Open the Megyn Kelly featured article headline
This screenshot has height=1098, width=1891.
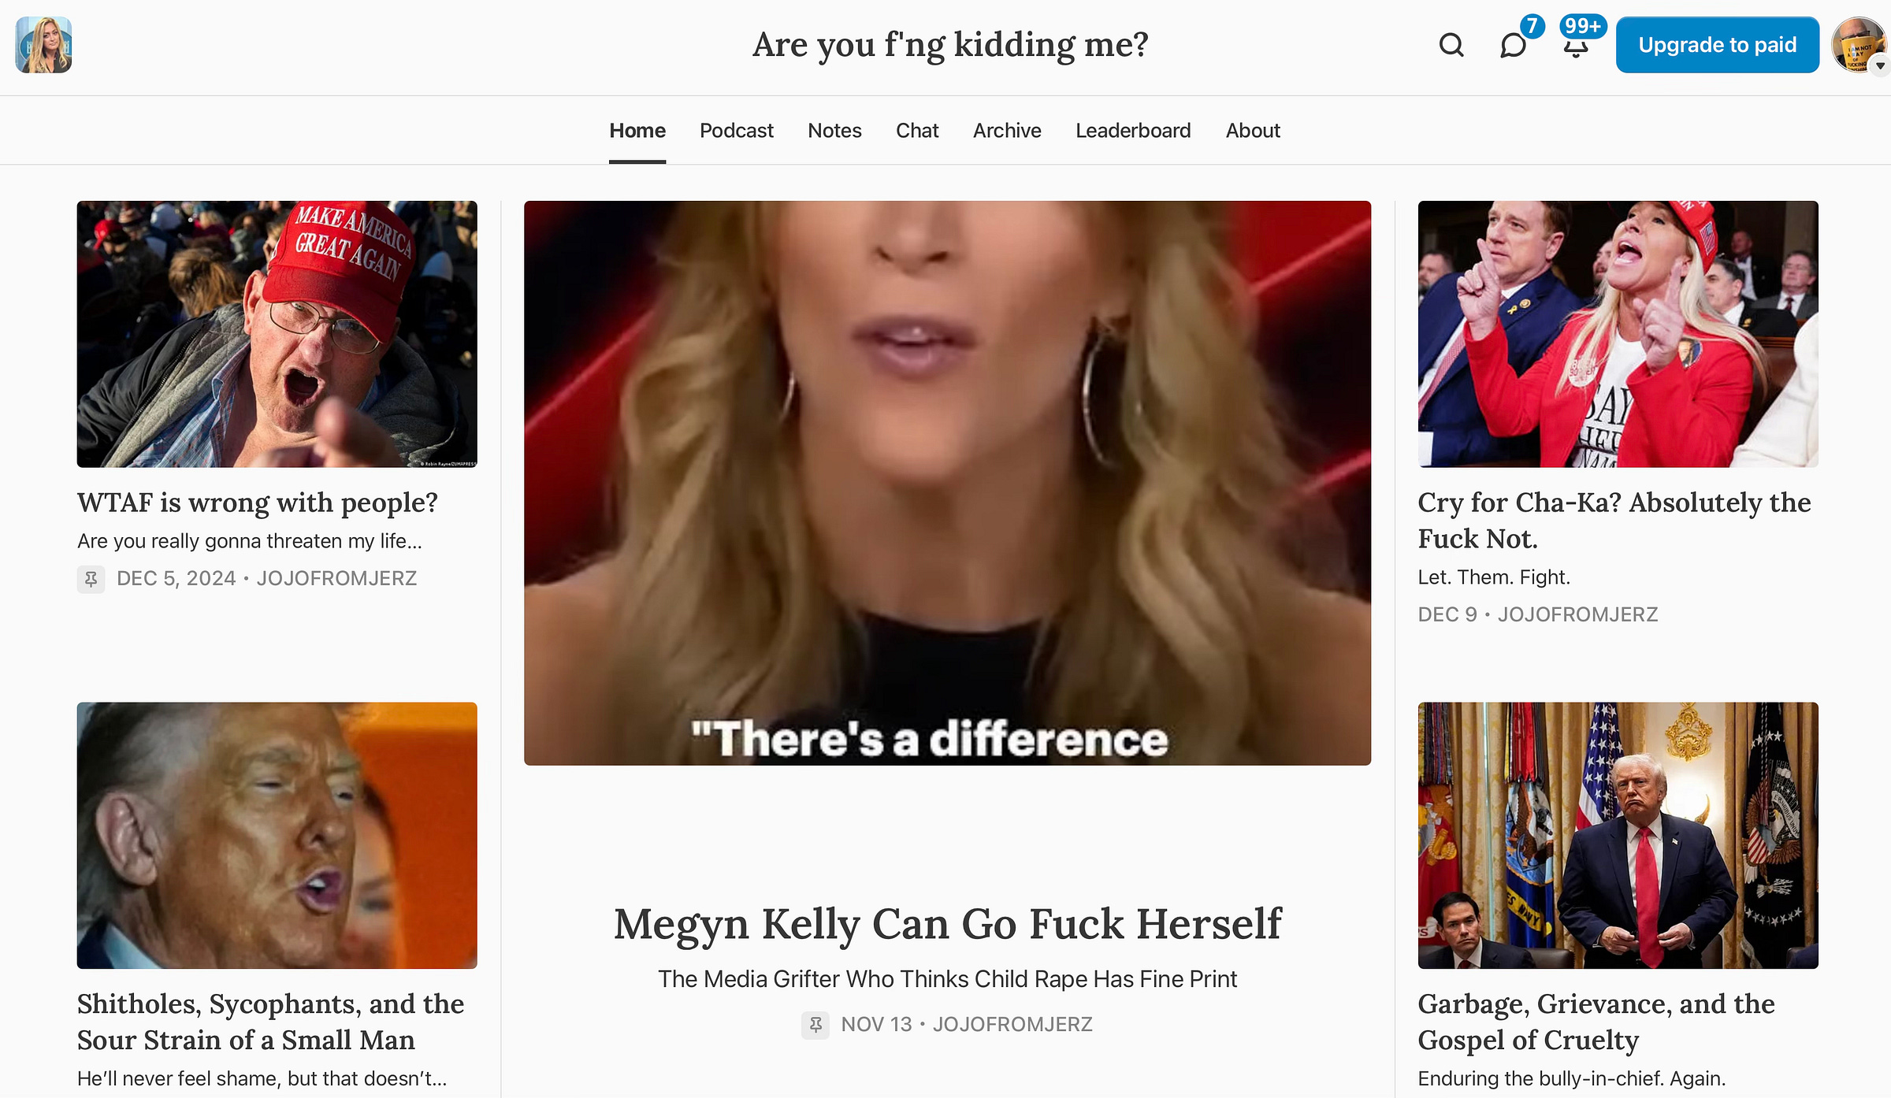pyautogui.click(x=947, y=924)
